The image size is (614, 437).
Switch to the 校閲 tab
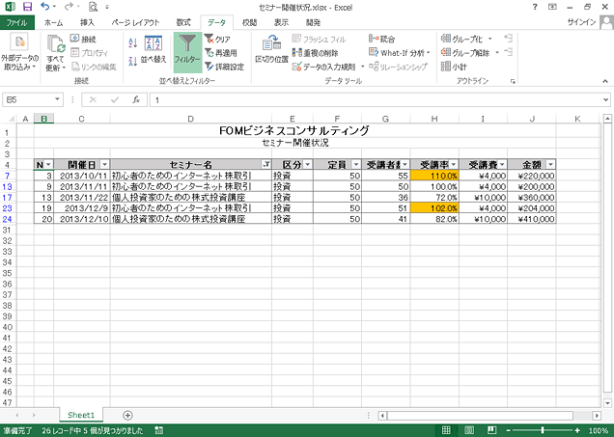[249, 23]
